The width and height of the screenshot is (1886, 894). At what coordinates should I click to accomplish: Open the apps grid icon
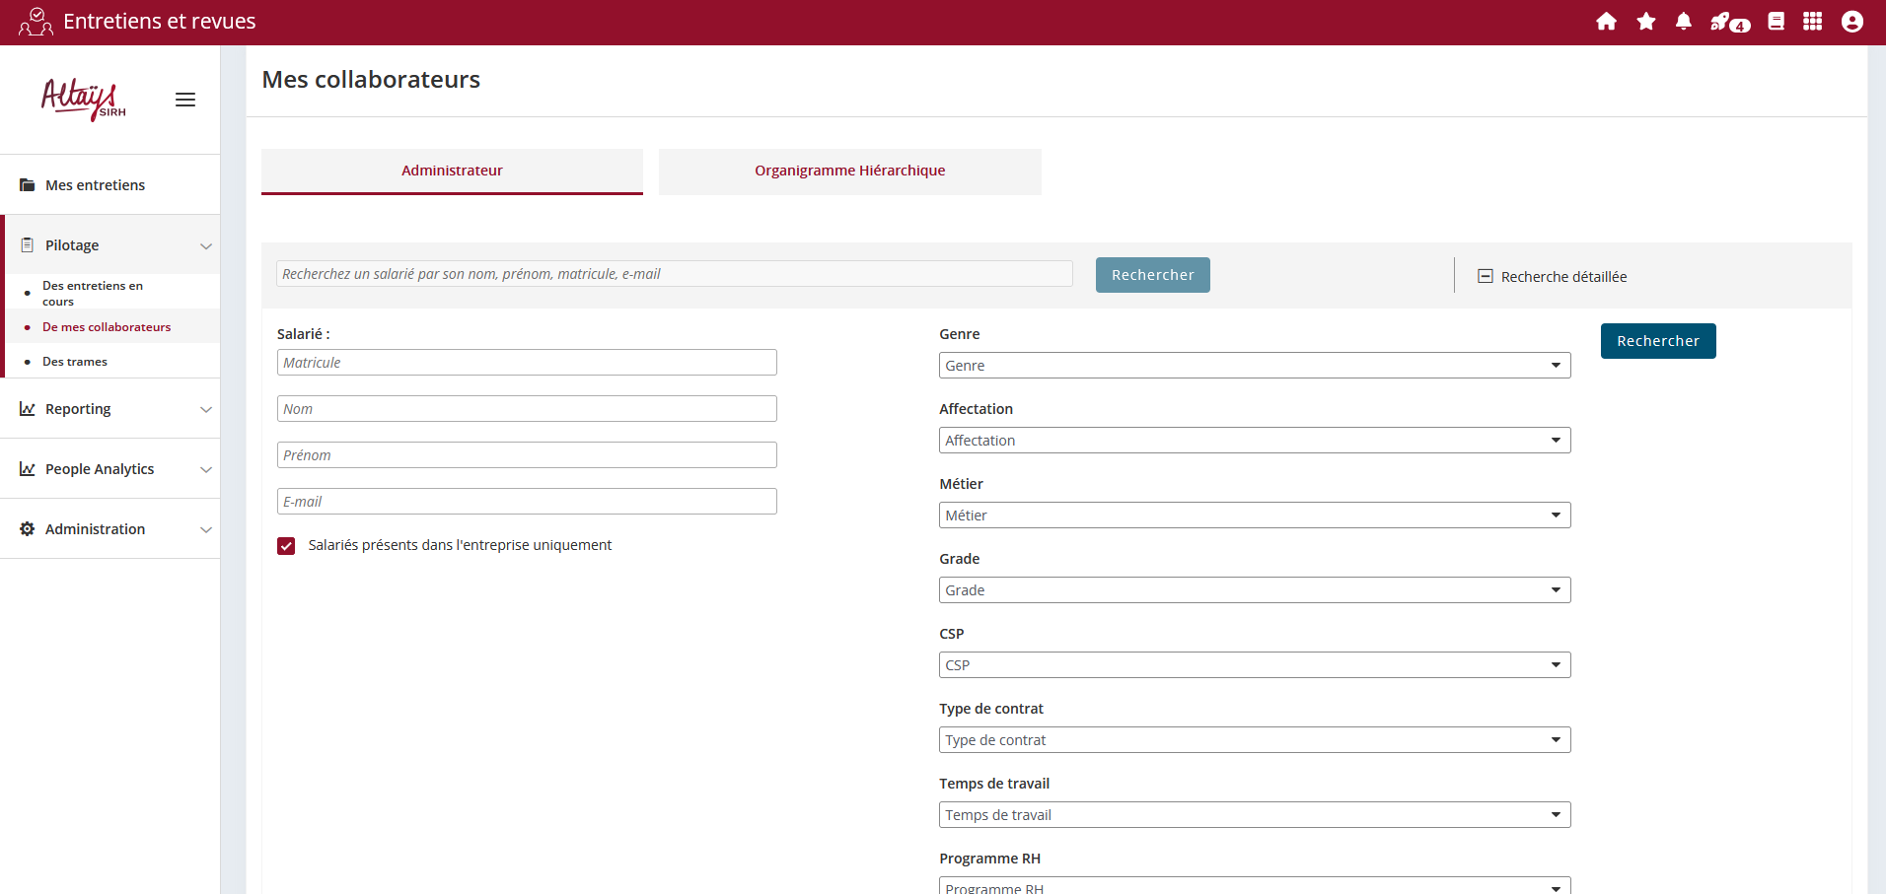[x=1812, y=22]
